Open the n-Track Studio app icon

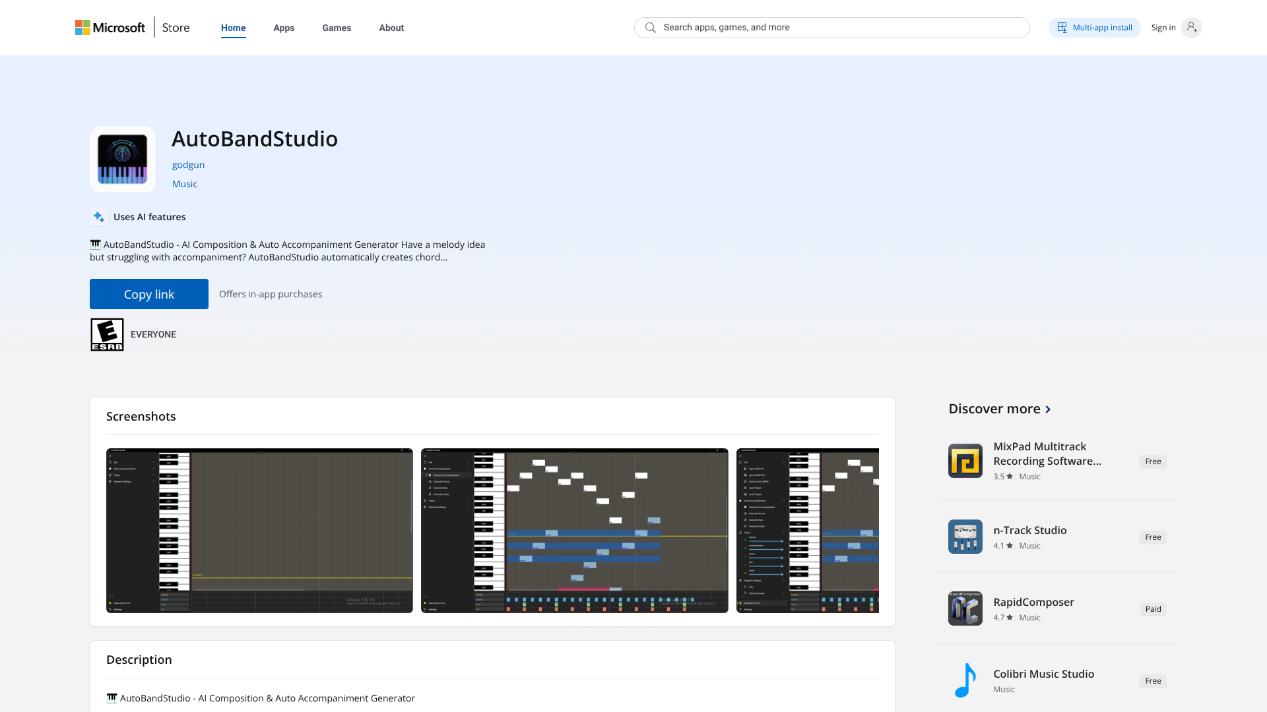click(x=965, y=537)
